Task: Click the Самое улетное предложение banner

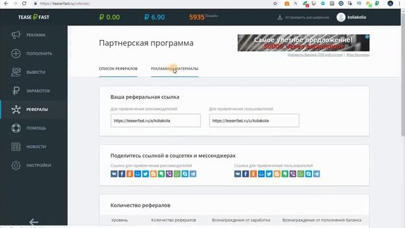Action: [x=304, y=43]
